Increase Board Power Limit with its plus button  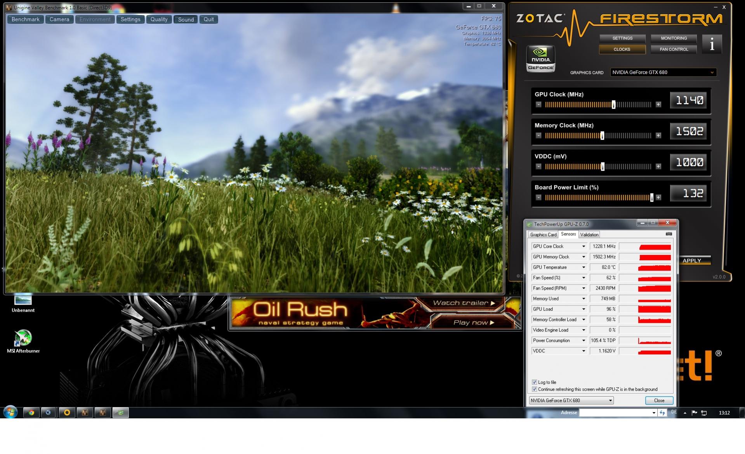658,198
